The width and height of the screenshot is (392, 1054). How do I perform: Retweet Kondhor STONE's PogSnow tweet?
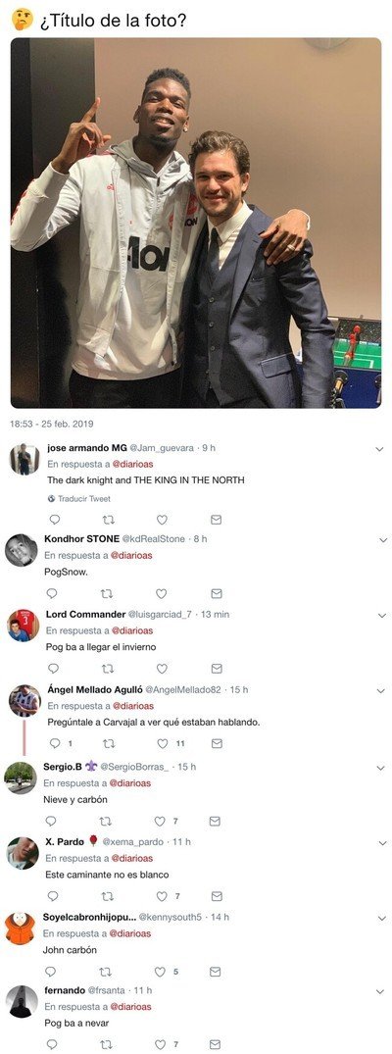[x=106, y=593]
